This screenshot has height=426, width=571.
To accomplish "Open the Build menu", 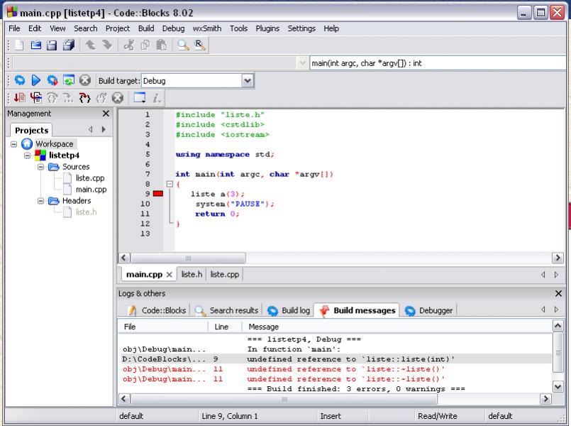I will pos(146,28).
